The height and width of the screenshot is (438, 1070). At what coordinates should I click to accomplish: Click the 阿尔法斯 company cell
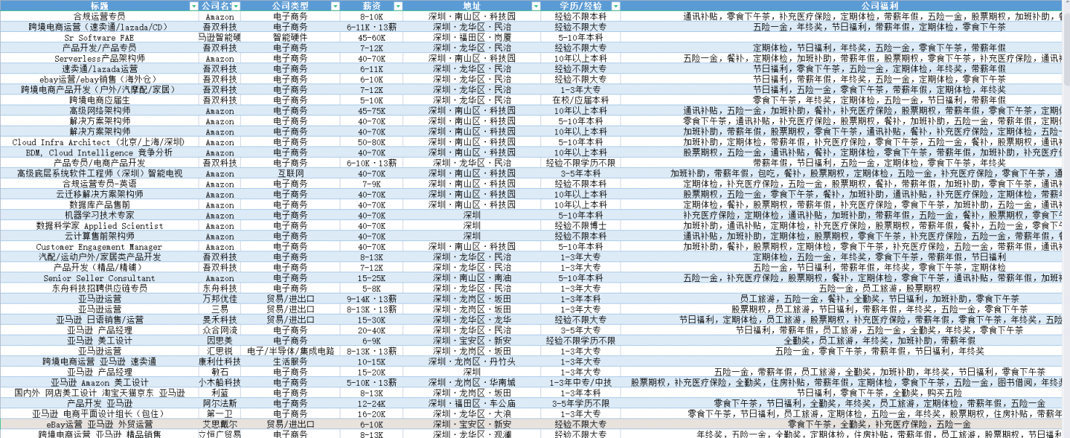tap(220, 404)
